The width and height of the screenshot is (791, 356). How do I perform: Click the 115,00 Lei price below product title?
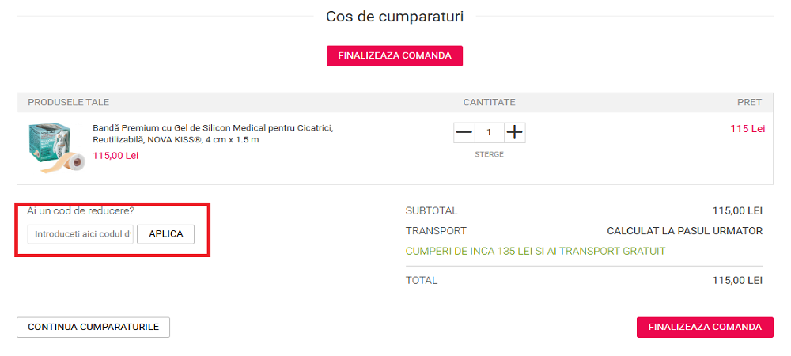point(115,156)
